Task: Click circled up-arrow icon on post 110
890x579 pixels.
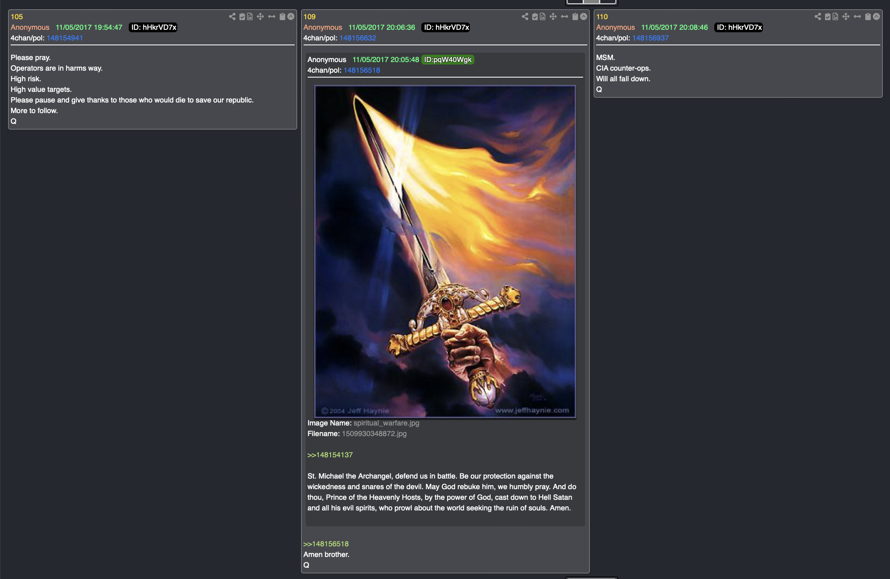Action: coord(877,17)
